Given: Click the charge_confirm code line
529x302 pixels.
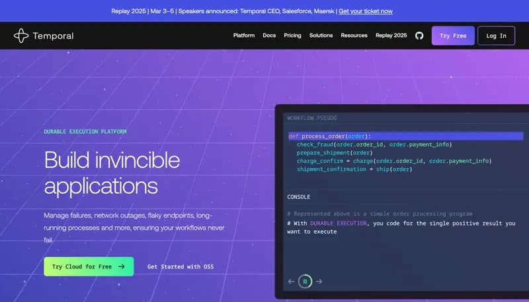Looking at the screenshot, I should pyautogui.click(x=394, y=161).
